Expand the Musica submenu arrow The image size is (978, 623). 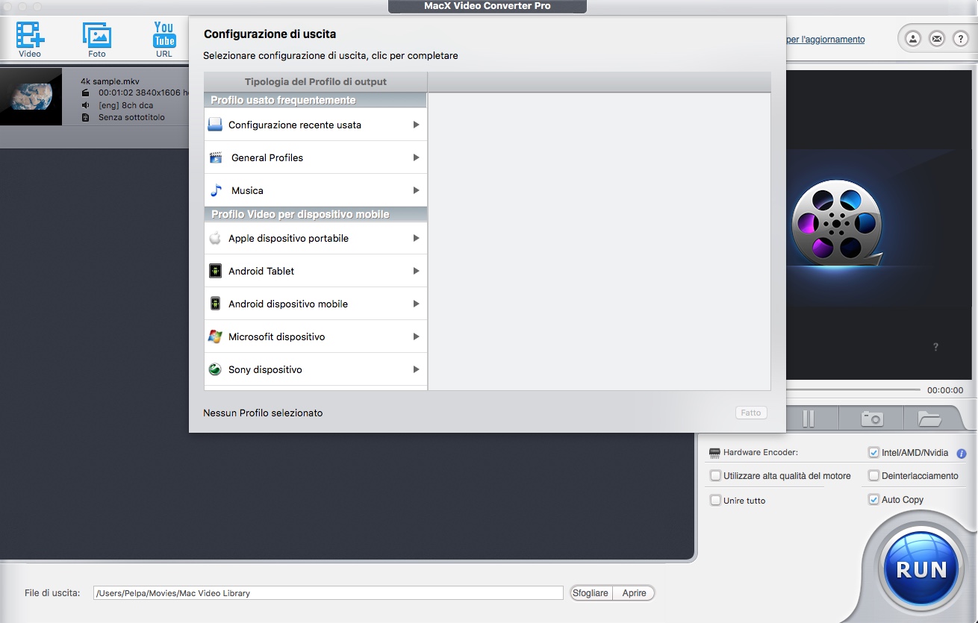(x=416, y=190)
